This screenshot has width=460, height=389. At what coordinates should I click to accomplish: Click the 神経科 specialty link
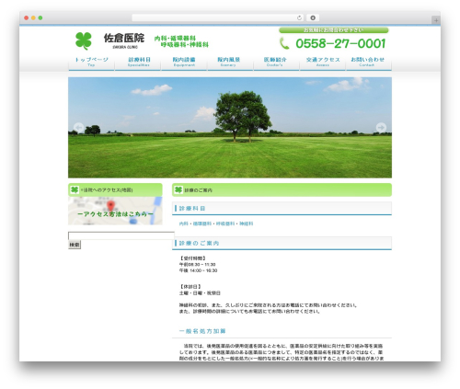[x=247, y=223]
